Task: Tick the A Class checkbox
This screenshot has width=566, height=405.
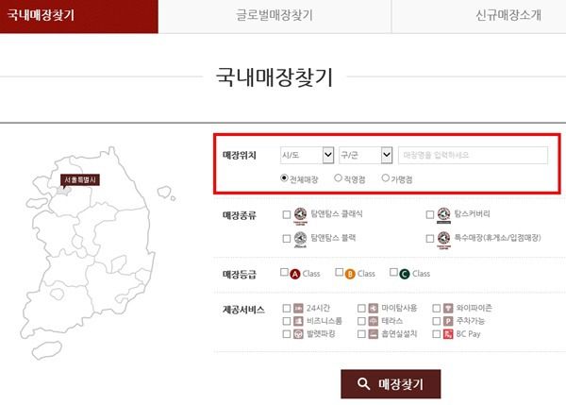Action: pyautogui.click(x=285, y=272)
